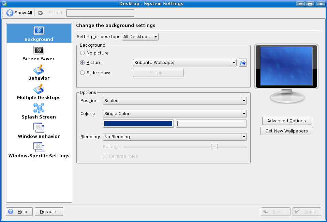Click Show All in the toolbar

coord(19,13)
